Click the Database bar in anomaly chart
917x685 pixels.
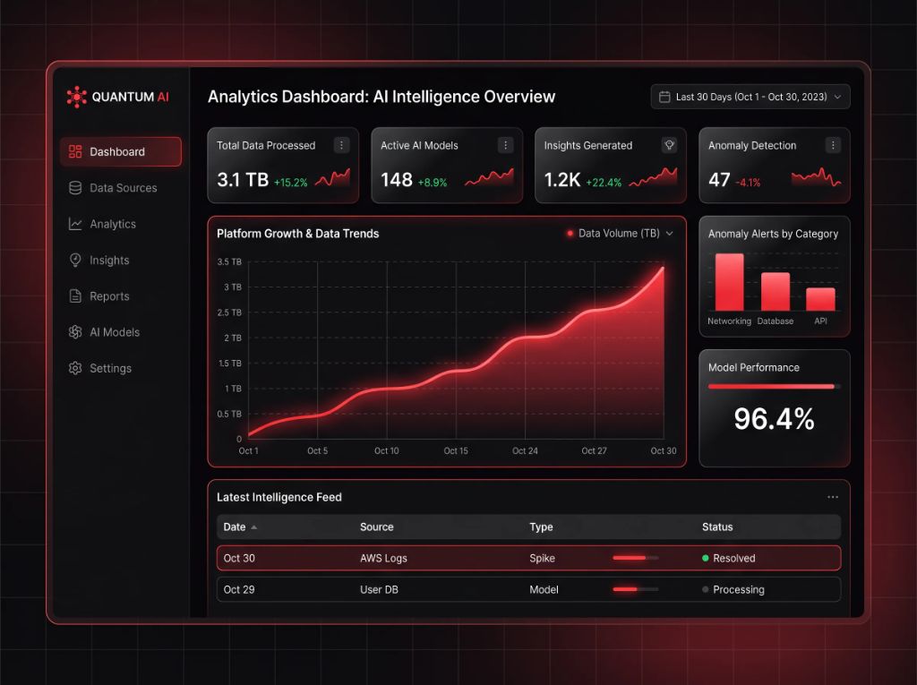pyautogui.click(x=776, y=292)
